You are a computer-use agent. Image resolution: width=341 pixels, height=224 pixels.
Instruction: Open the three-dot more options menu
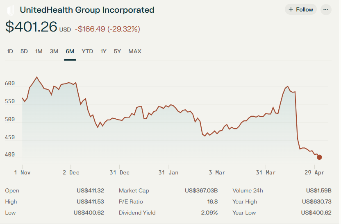(325, 9)
